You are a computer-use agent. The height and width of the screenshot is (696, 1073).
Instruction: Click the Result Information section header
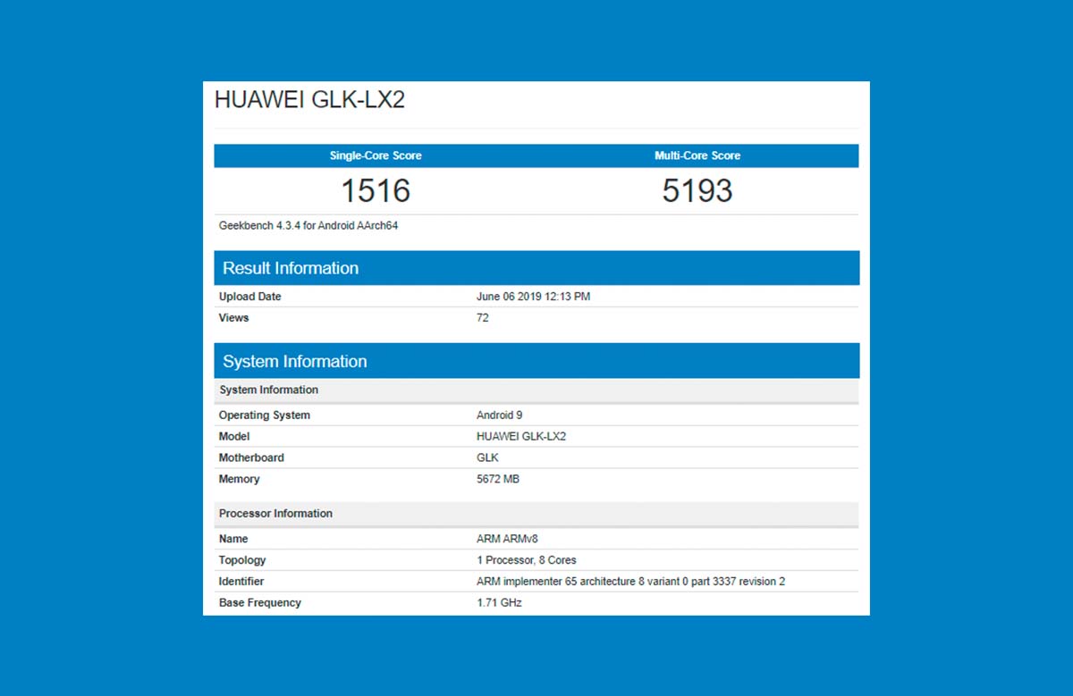[x=536, y=268]
